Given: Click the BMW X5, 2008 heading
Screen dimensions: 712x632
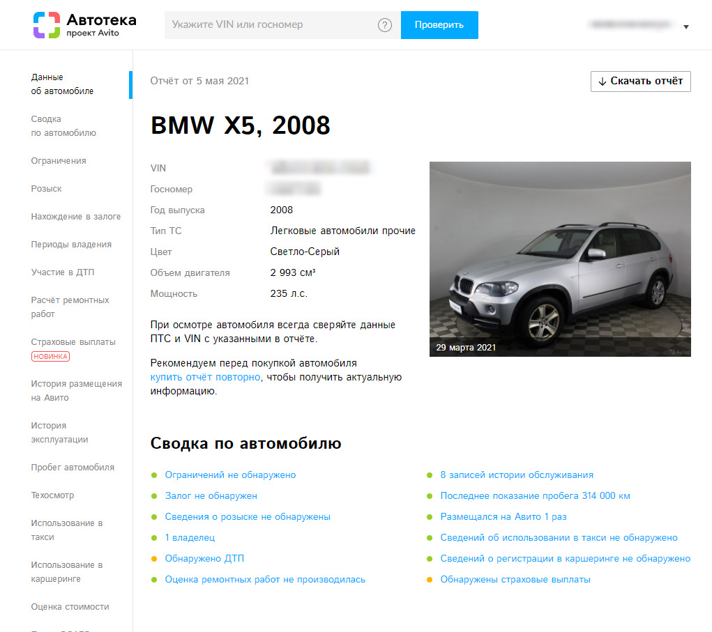Looking at the screenshot, I should 240,125.
